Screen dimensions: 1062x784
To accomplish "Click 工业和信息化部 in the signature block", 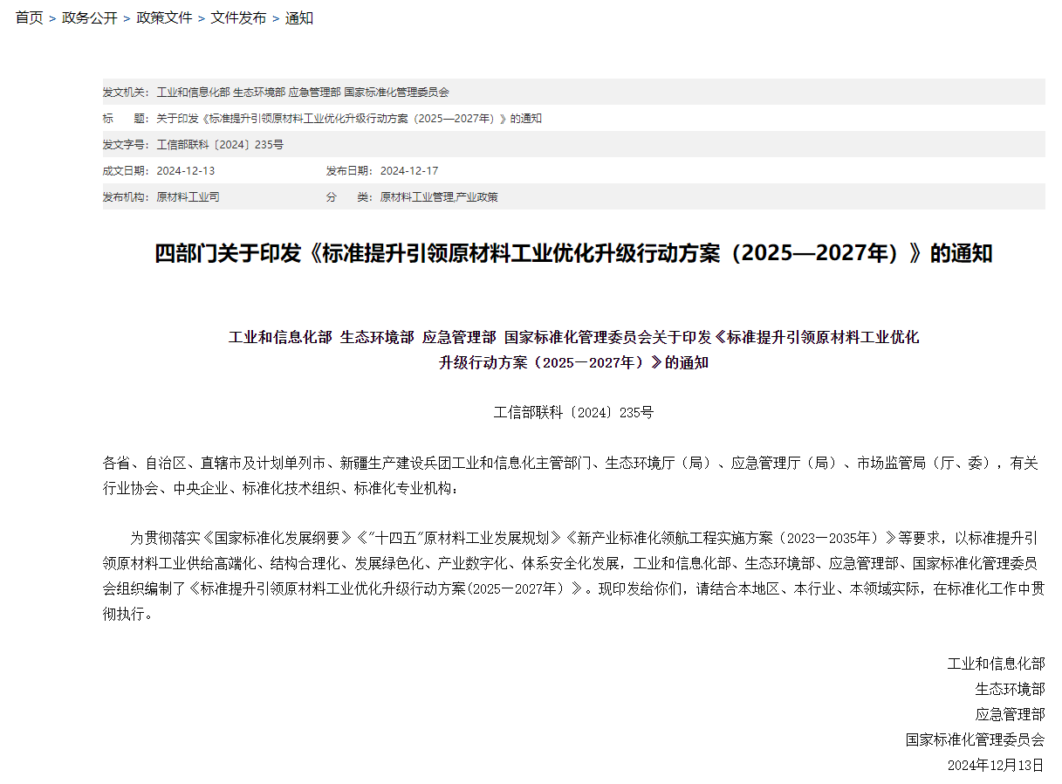I will (x=996, y=664).
